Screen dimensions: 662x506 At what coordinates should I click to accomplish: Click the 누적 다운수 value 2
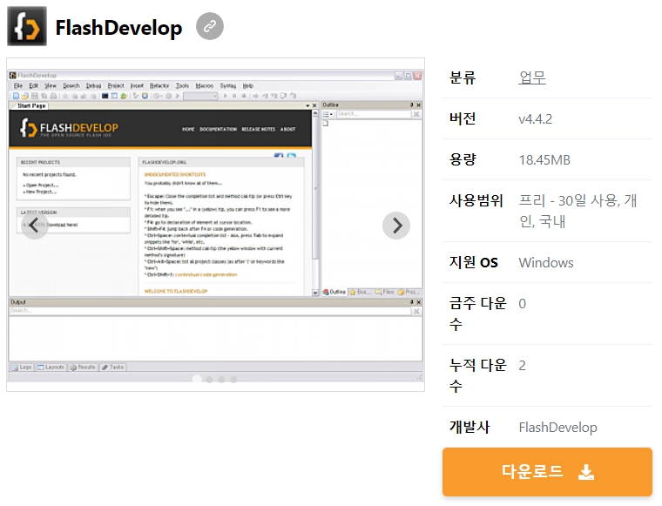tap(523, 366)
